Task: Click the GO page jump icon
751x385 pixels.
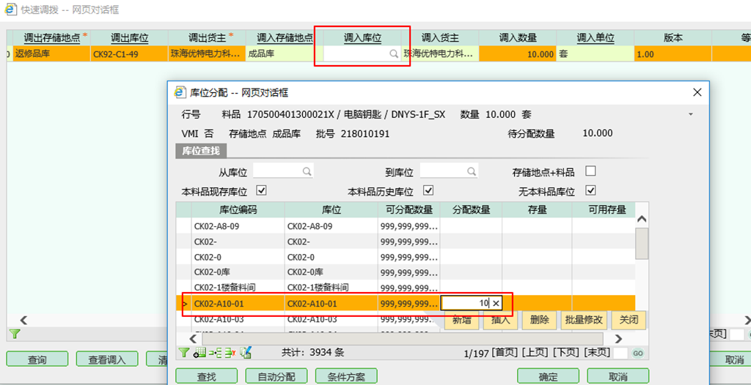Action: [x=638, y=353]
